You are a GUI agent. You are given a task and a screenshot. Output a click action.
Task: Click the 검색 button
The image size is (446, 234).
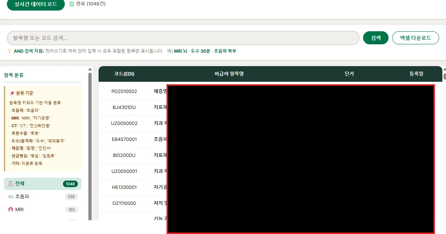pyautogui.click(x=376, y=38)
